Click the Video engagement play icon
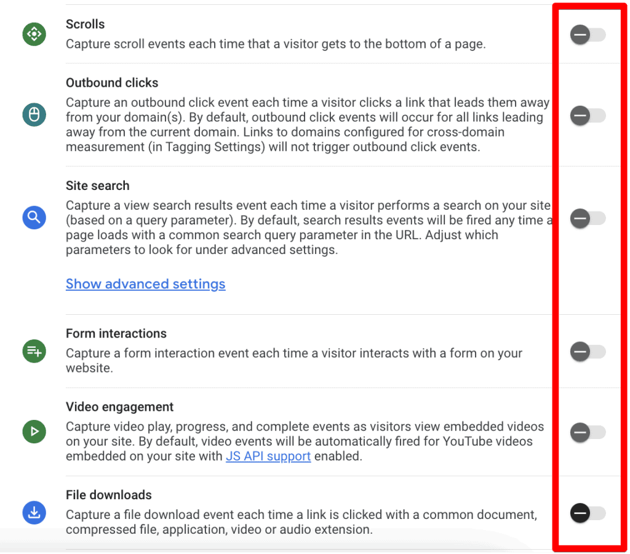This screenshot has width=630, height=554. pyautogui.click(x=34, y=432)
